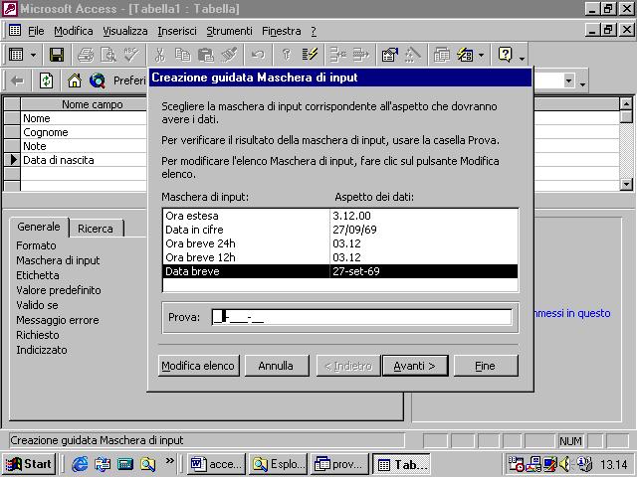
Task: Open the Web toolbar options arrow
Action: pyautogui.click(x=582, y=84)
